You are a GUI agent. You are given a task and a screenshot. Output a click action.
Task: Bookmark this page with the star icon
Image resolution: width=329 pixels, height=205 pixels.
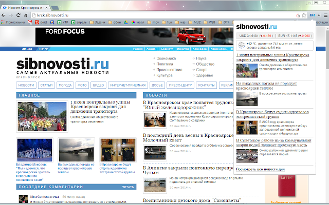point(304,15)
